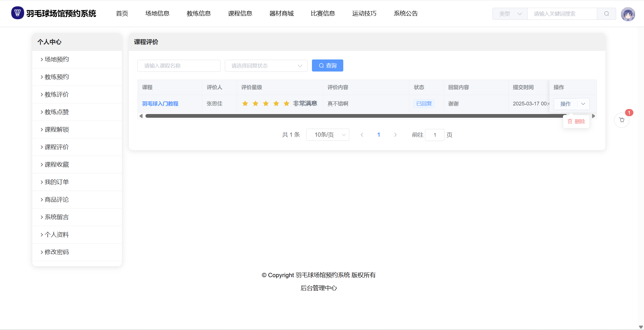Focus the course name input field
The image size is (644, 330).
click(x=179, y=66)
